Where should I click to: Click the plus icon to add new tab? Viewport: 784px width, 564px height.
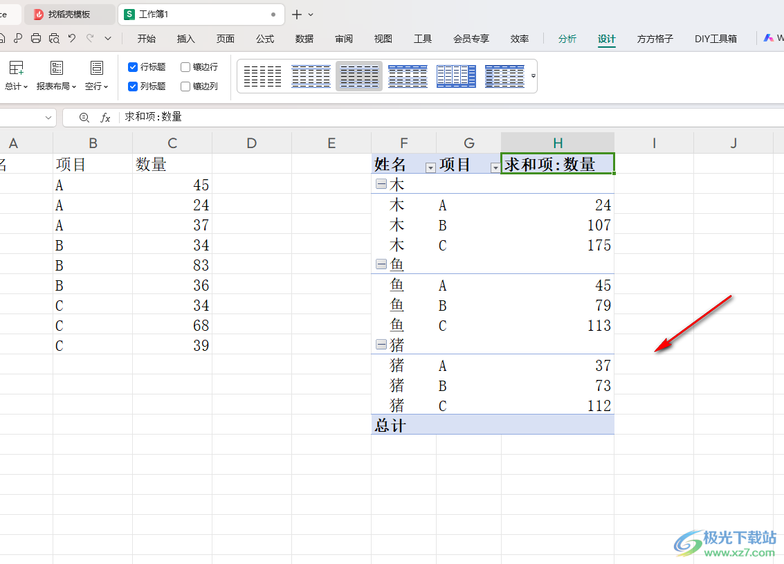pos(296,15)
